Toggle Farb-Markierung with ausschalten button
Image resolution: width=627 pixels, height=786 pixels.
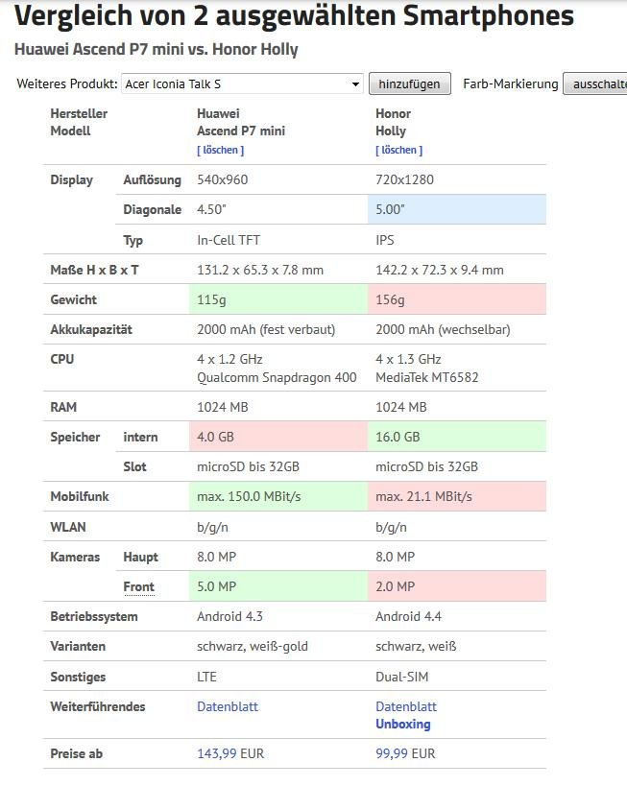595,83
